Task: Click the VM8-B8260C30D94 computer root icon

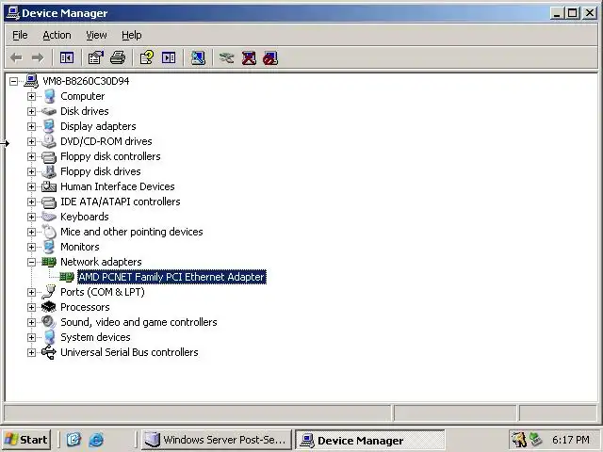Action: click(31, 81)
